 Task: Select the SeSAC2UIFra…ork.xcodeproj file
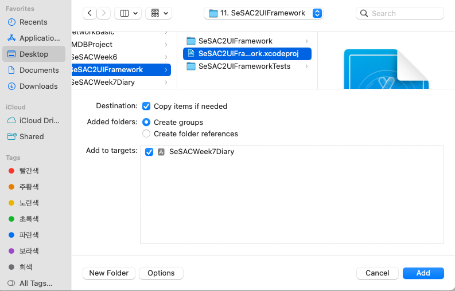pyautogui.click(x=247, y=54)
